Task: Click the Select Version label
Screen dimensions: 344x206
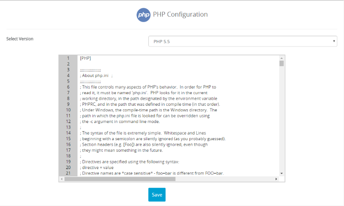Action: pos(20,39)
